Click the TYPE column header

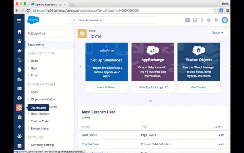pos(144,127)
